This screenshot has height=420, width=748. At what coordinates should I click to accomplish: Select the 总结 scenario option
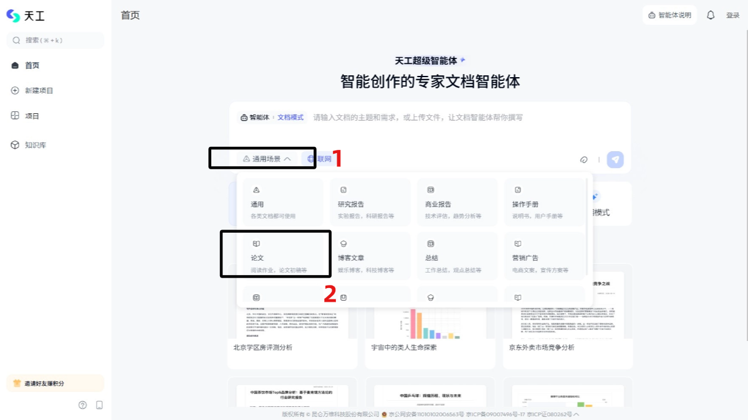coord(458,256)
